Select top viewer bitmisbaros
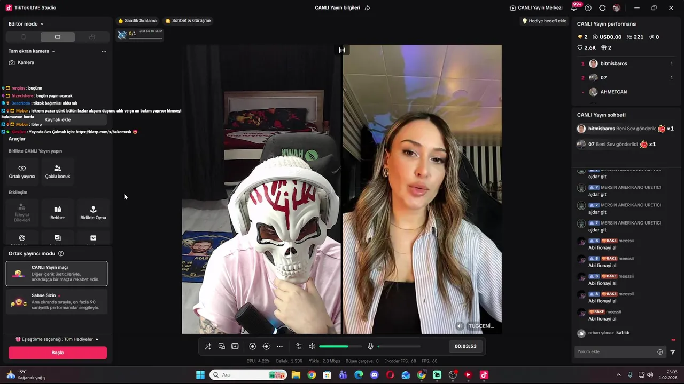Image resolution: width=684 pixels, height=384 pixels. click(x=627, y=63)
